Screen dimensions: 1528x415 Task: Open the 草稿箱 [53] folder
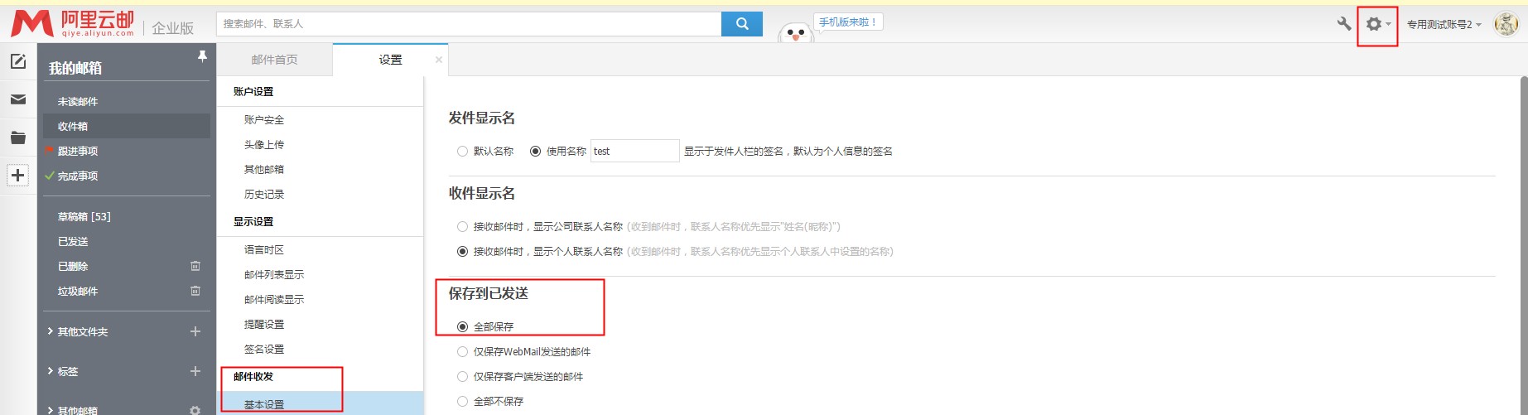coord(84,217)
